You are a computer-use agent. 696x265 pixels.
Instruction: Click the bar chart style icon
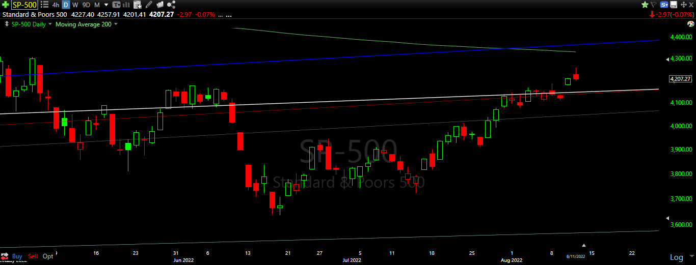tap(126, 5)
